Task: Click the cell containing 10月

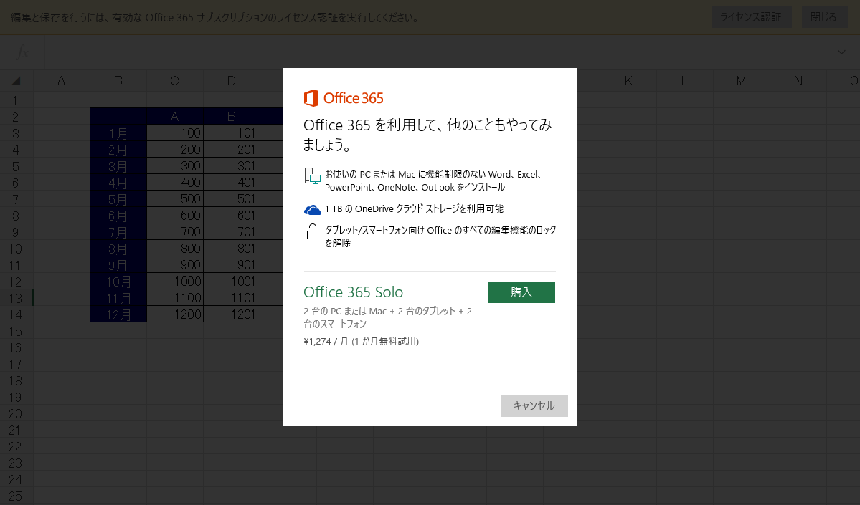Action: 118,282
